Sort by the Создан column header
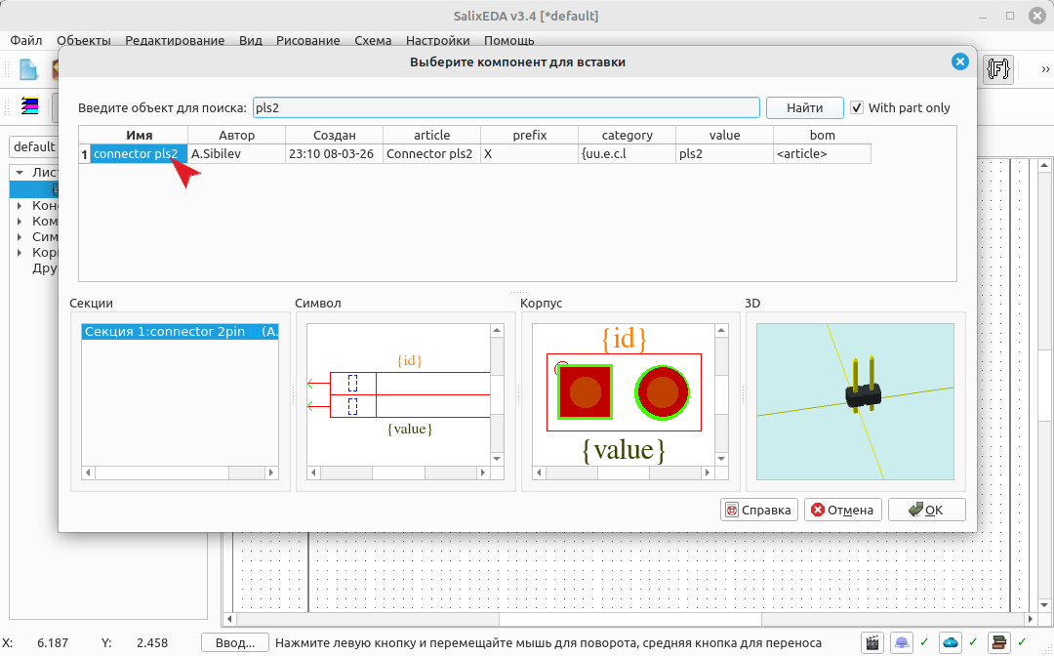The image size is (1054, 656). [x=334, y=135]
